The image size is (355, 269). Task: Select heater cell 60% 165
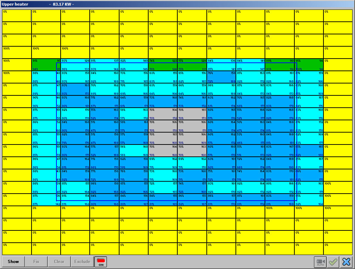click(x=221, y=114)
